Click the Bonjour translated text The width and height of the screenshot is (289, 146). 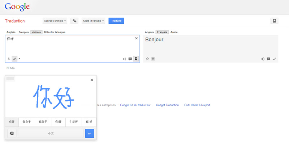click(154, 40)
